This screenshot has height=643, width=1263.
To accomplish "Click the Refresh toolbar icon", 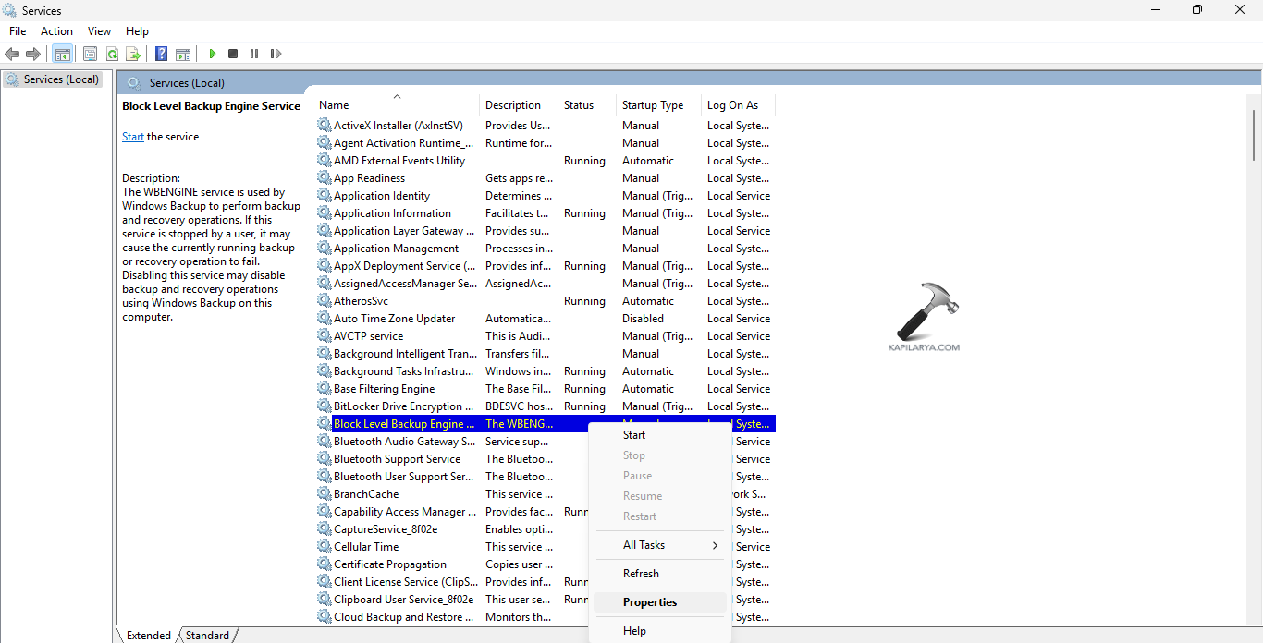I will click(x=112, y=54).
